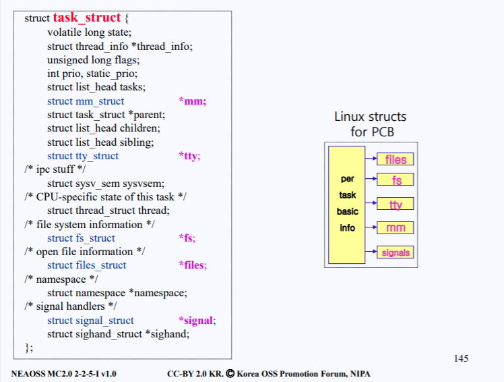Click the 'tty' box in diagram
This screenshot has height=382, width=504.
(396, 204)
